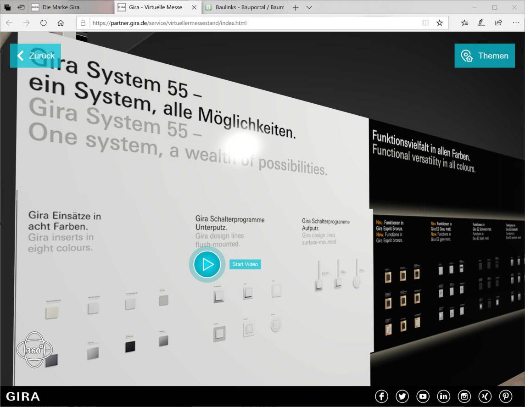The height and width of the screenshot is (407, 525).
Task: Show site security info via lock icon
Action: click(83, 23)
